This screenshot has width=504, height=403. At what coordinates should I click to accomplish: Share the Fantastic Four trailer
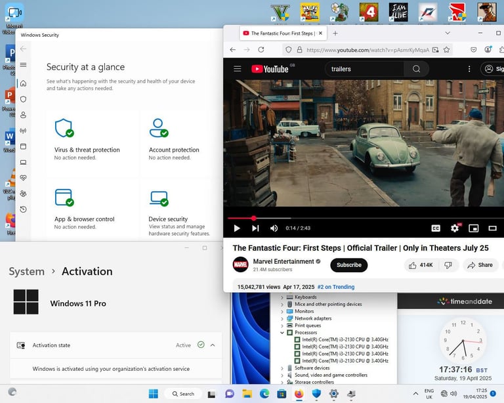click(480, 265)
